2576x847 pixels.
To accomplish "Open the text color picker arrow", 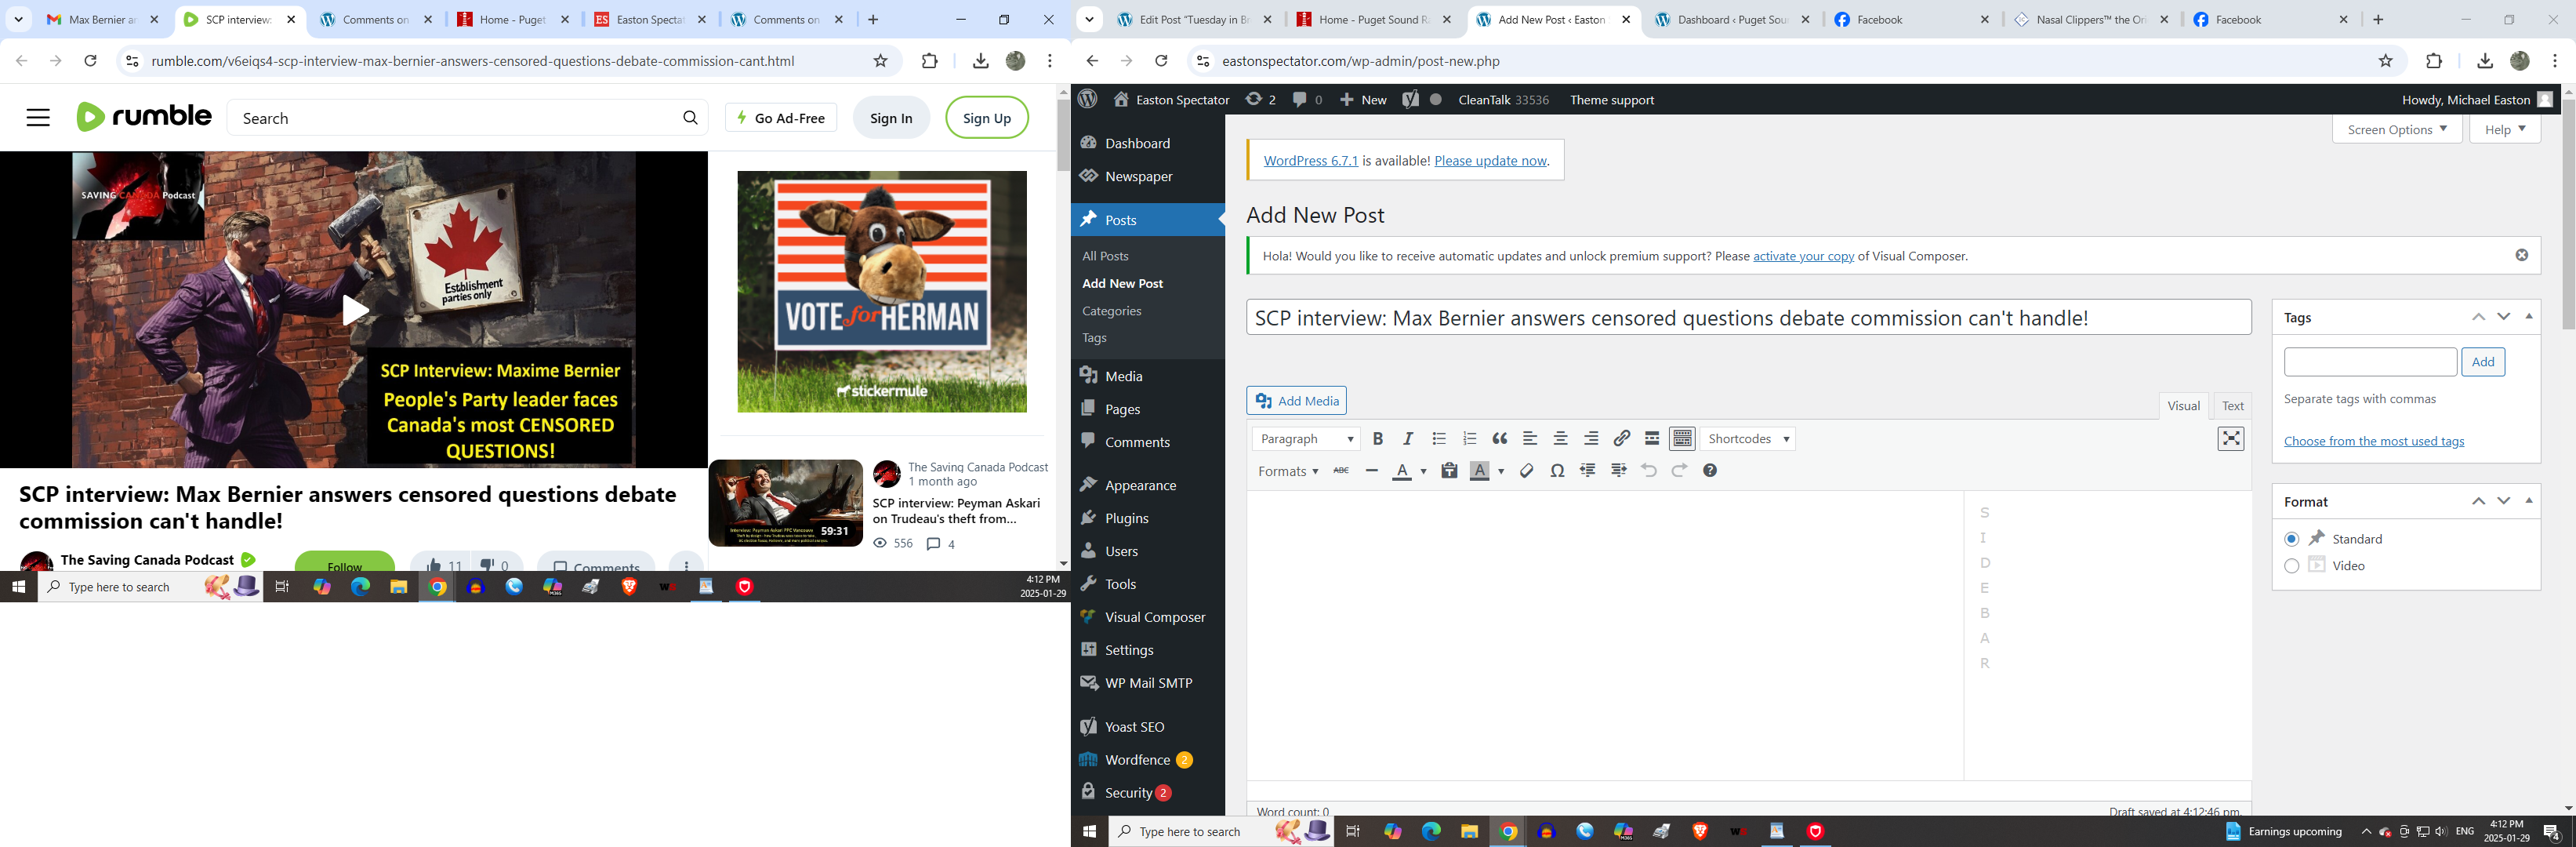I will click(x=1423, y=472).
